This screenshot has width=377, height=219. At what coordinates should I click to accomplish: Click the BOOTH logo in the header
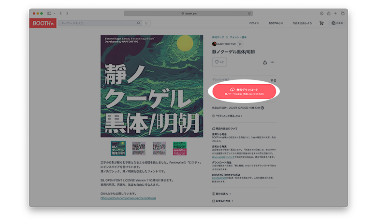pyautogui.click(x=43, y=23)
